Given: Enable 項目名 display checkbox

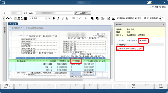Looking at the screenshot, I should (x=118, y=18).
